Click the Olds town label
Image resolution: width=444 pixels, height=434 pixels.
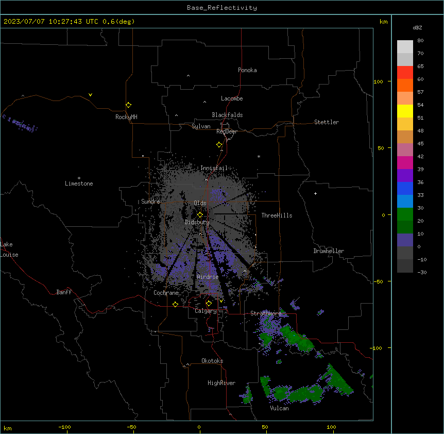click(x=200, y=203)
